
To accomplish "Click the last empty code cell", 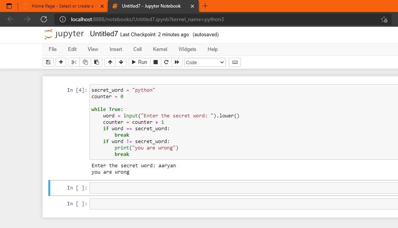I will tap(244, 204).
